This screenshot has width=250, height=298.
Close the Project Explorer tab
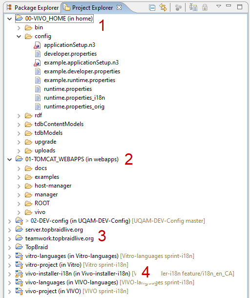point(119,7)
